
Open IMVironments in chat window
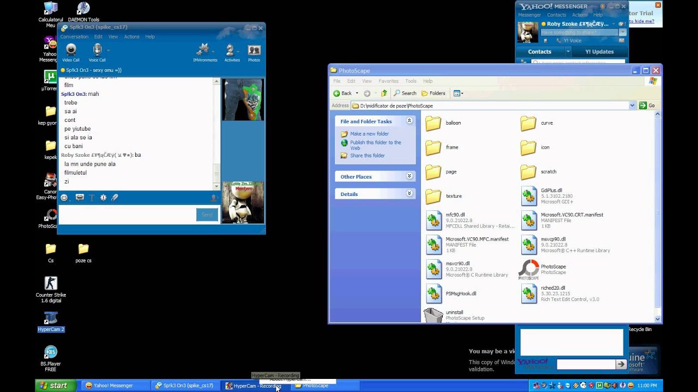[x=205, y=53]
